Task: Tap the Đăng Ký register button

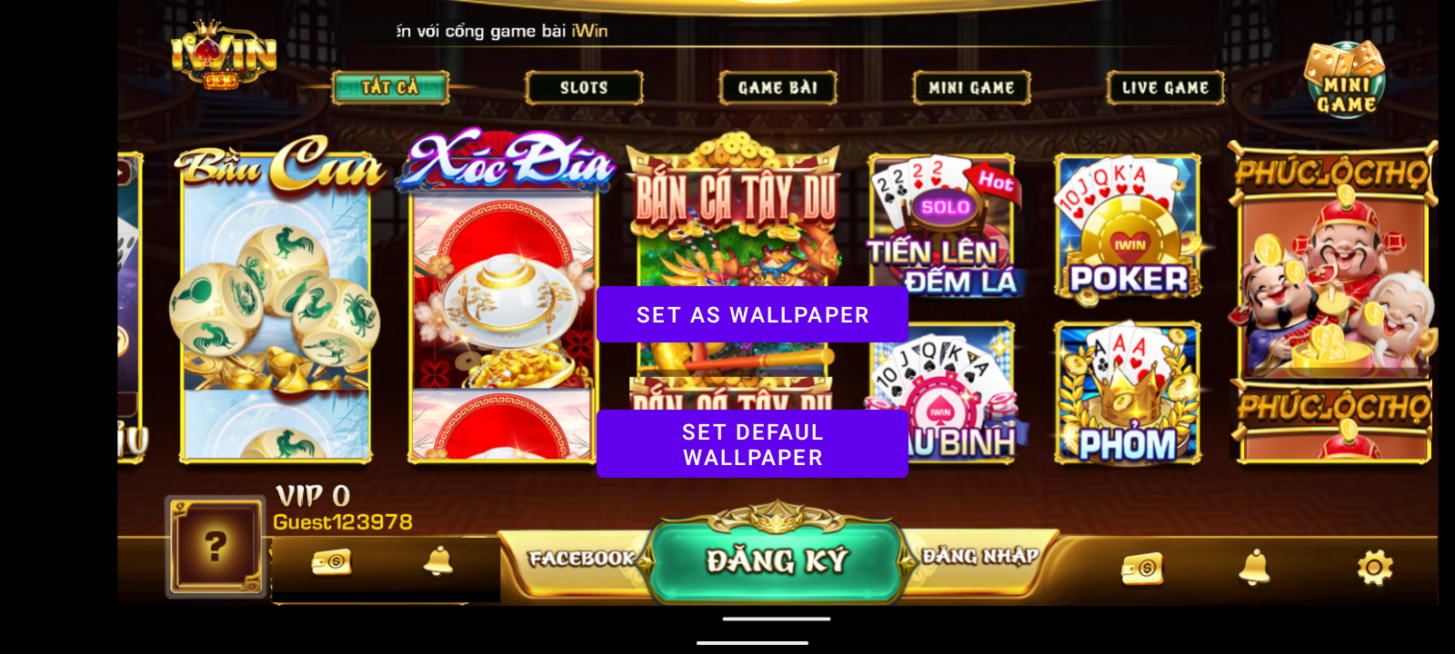Action: point(776,560)
